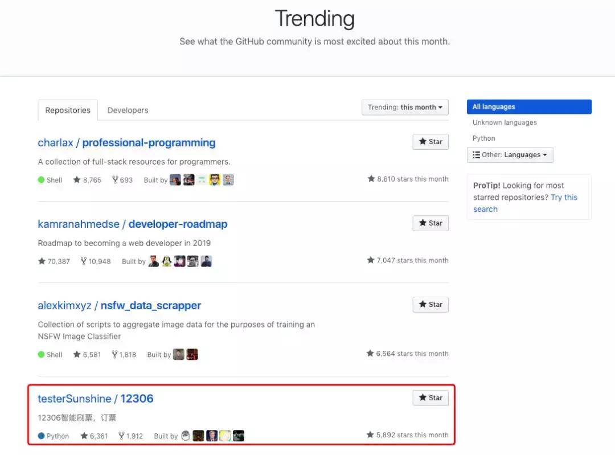Viewport: 615px width, 455px height.
Task: Click fifth contributor avatar of 12306 repo
Action: [239, 436]
